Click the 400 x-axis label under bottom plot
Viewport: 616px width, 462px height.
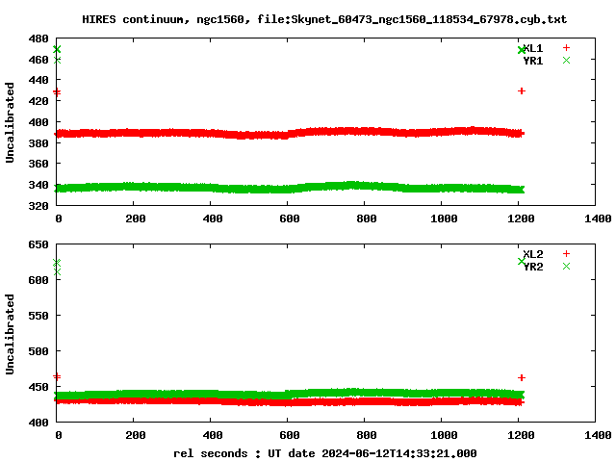[x=213, y=435]
